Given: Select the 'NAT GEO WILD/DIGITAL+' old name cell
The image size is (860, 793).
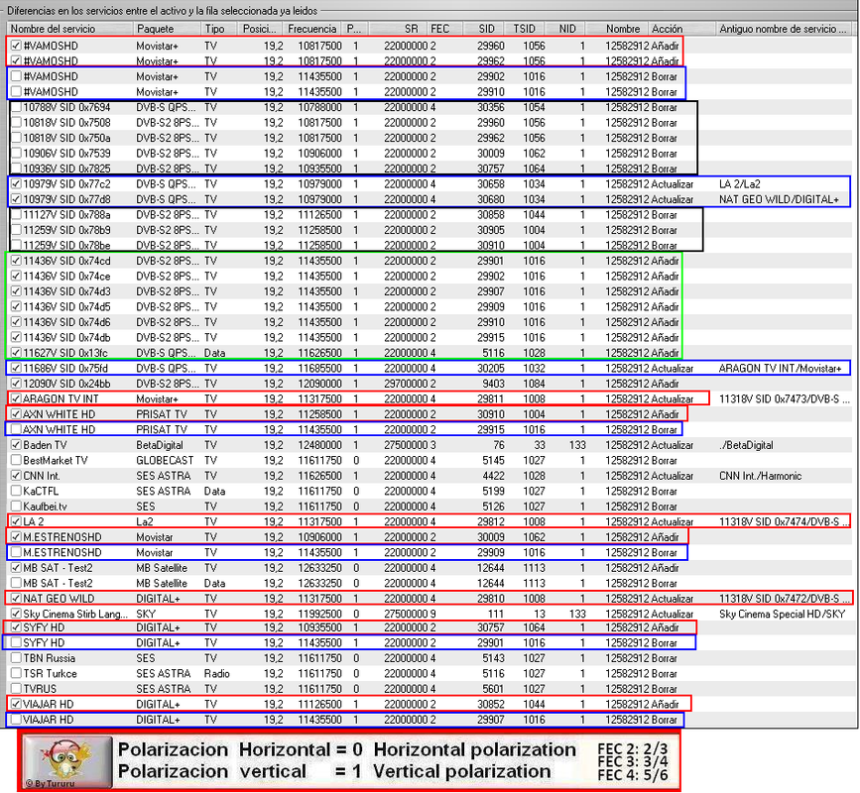Looking at the screenshot, I should (x=779, y=199).
